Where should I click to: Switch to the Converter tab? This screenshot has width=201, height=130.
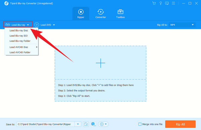pos(100,14)
